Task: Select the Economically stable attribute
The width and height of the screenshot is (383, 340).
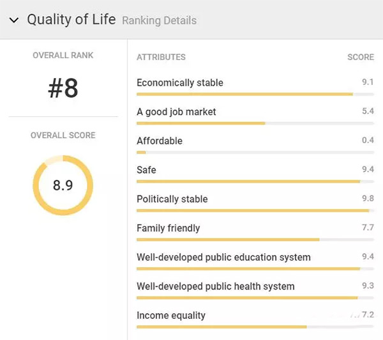Action: pos(180,82)
